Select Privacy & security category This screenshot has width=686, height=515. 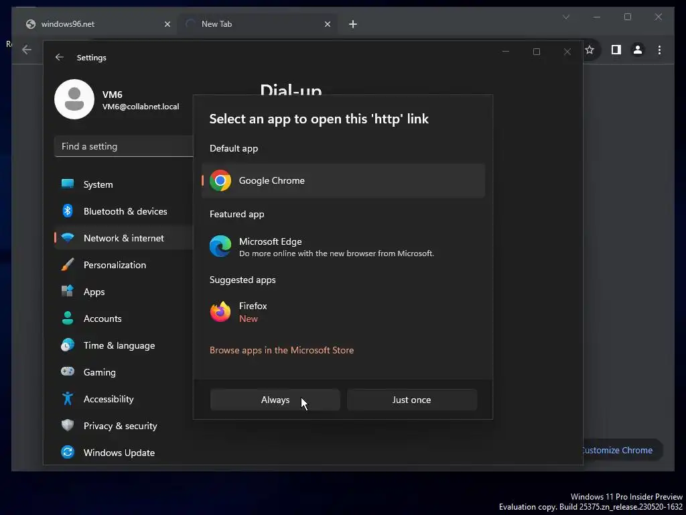[x=124, y=426]
